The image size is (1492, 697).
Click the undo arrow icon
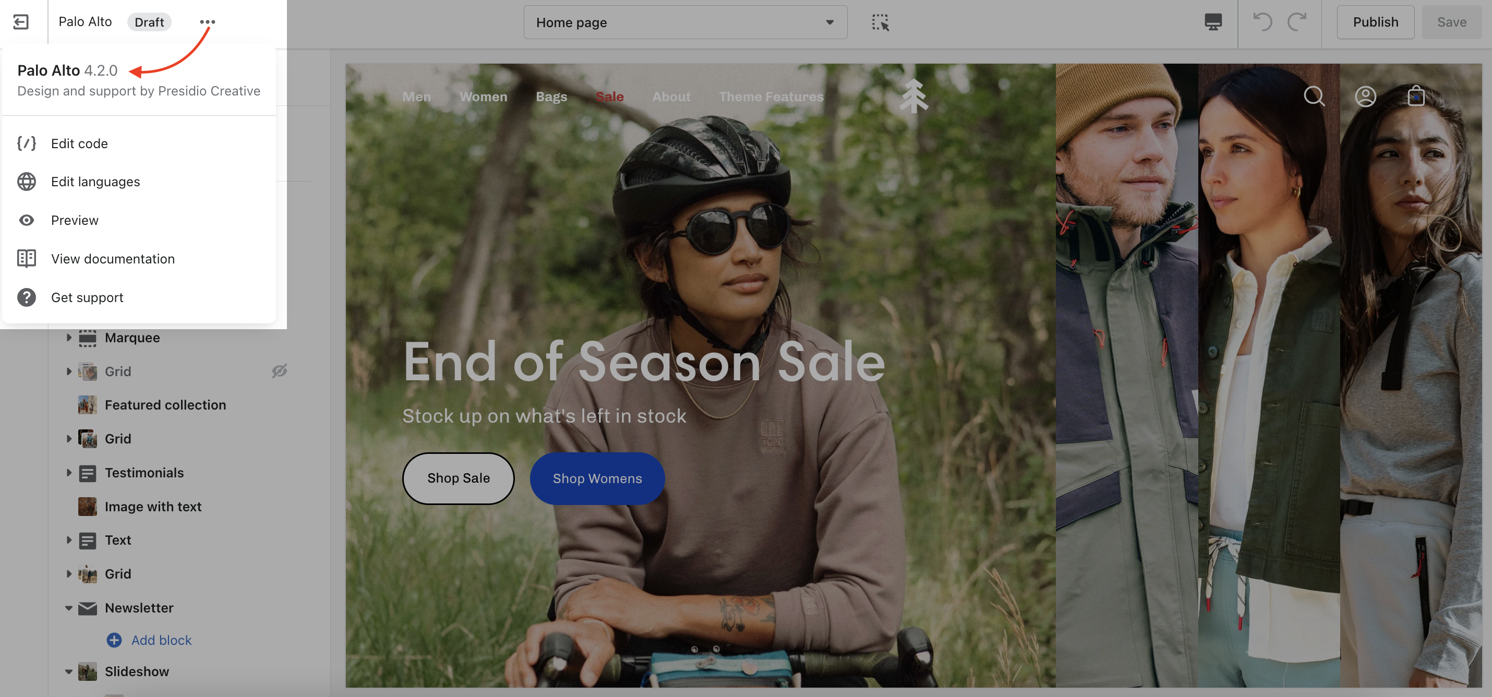click(1262, 22)
